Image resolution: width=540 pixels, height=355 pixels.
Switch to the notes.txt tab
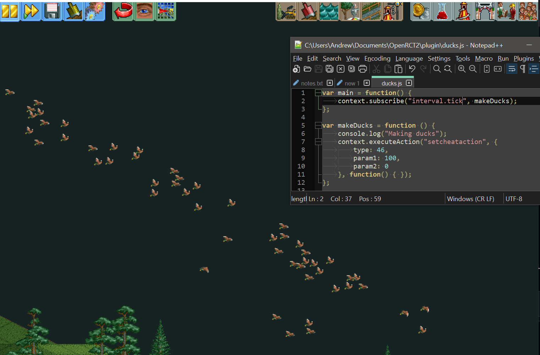click(312, 83)
